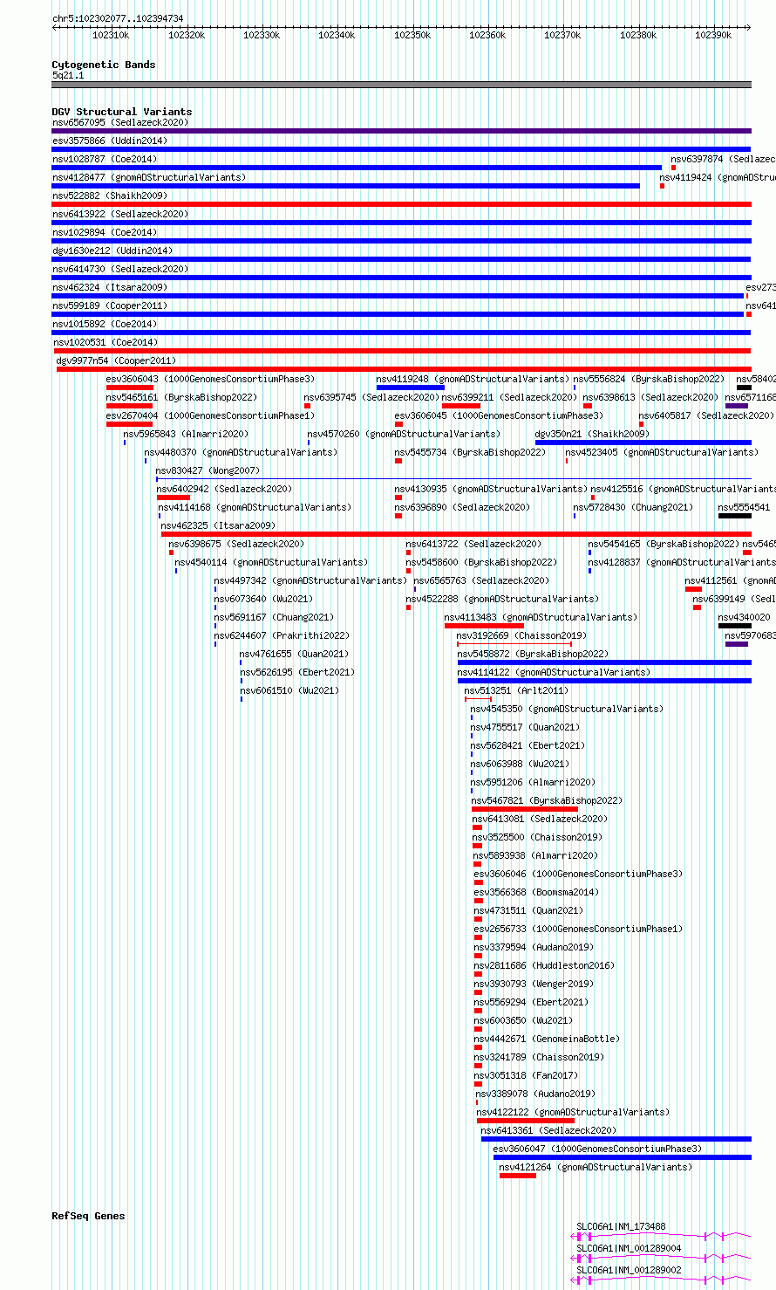Click esv3606043 1000GenomesConsortiumPhase3 label
The width and height of the screenshot is (776, 1290).
click(x=210, y=379)
